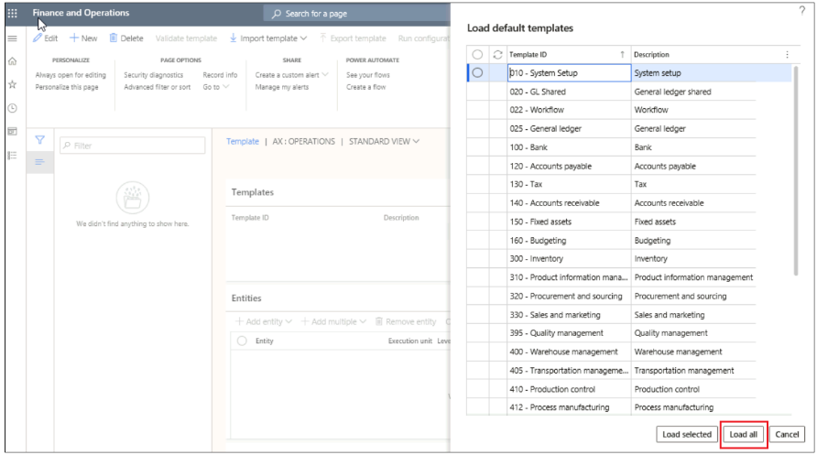817x455 pixels.
Task: Open Favorites star in the sidebar
Action: click(13, 84)
